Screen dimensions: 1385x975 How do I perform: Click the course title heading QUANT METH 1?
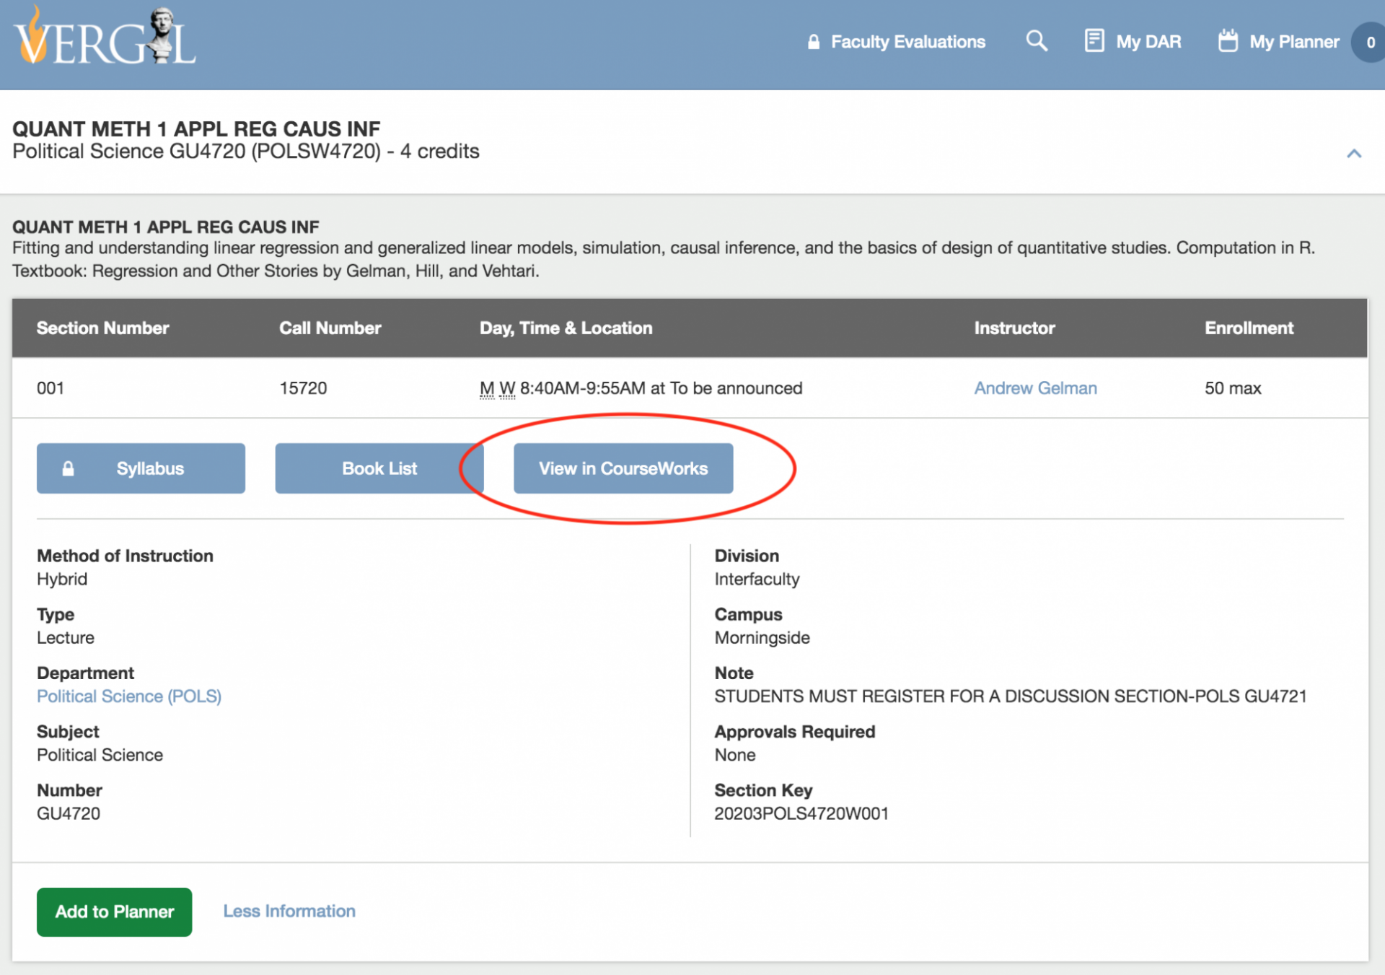tap(196, 129)
